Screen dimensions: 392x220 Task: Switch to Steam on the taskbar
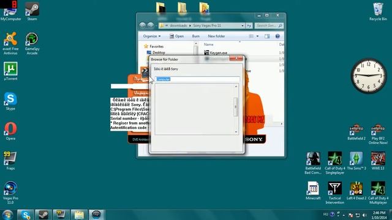click(43, 215)
